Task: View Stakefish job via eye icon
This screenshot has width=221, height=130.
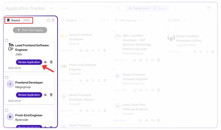Action: 87,81
